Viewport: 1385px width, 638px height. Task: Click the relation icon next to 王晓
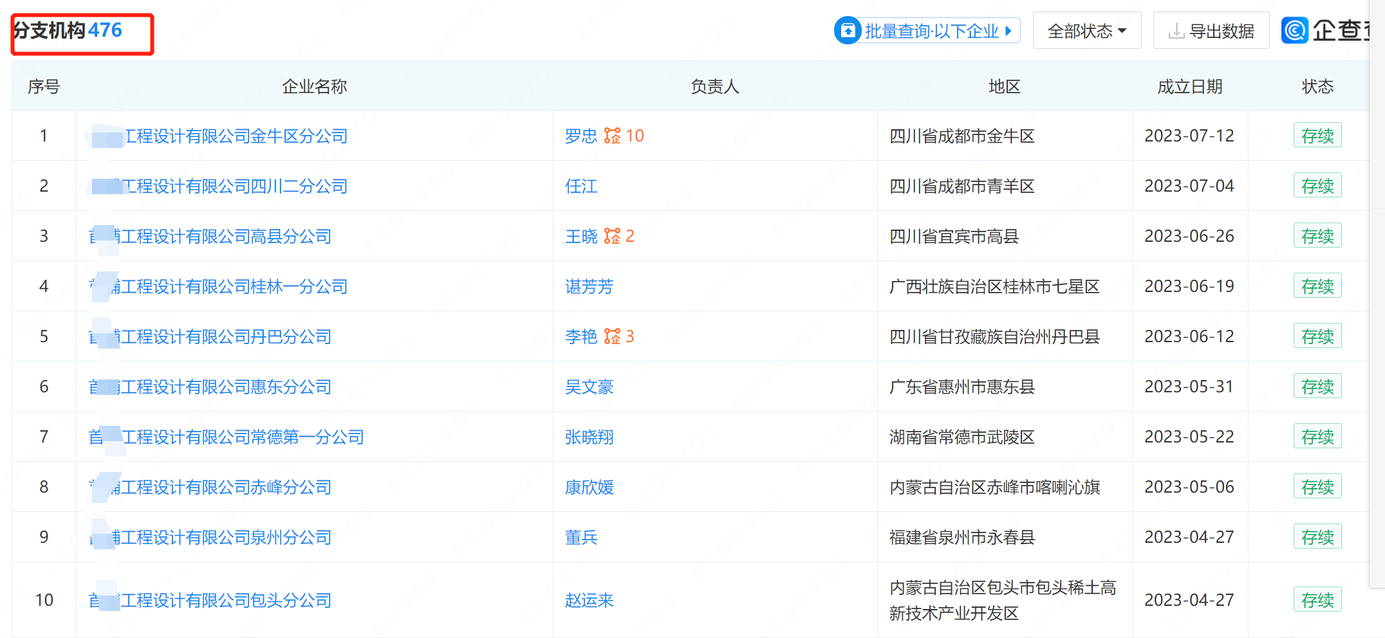pyautogui.click(x=612, y=236)
